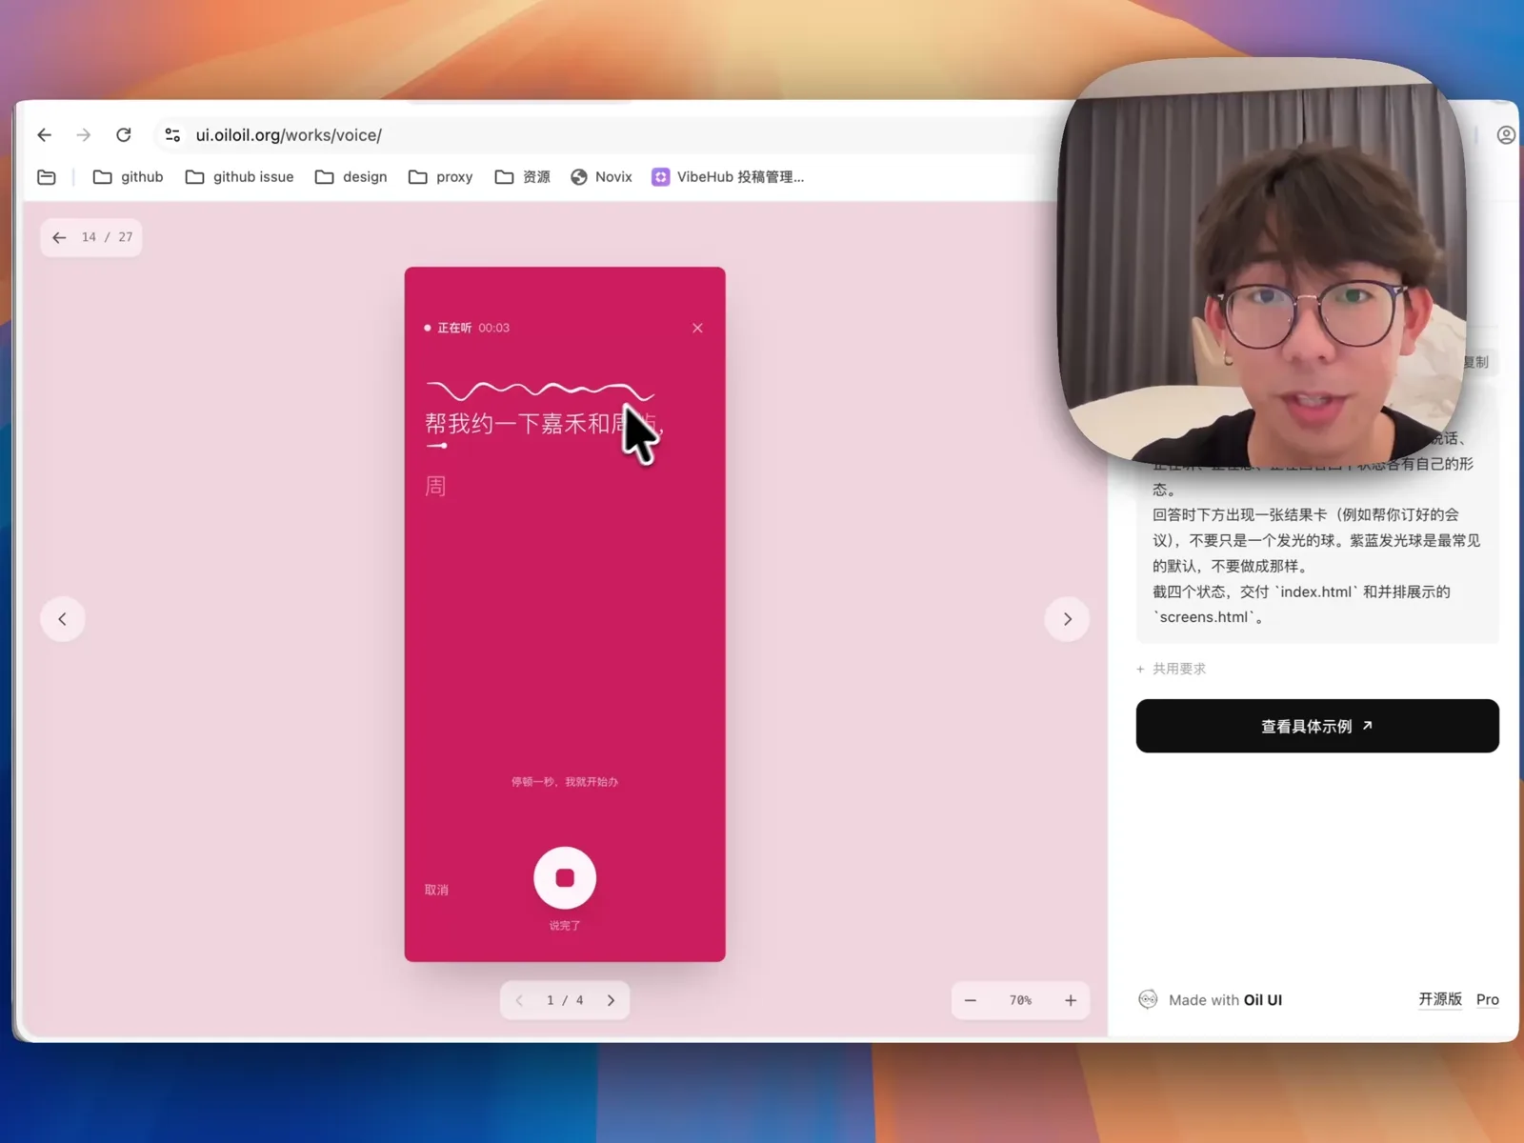Screen dimensions: 1524x1143
Task: Click the 查看具体示例 button
Action: 1317,726
